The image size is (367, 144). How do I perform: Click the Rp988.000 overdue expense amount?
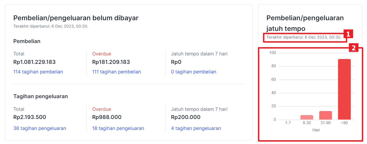(x=107, y=117)
